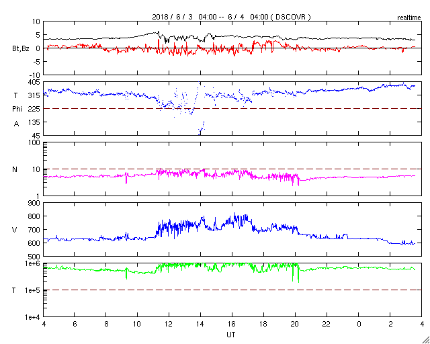
Task: Click the '900' tick on the V axis
Action: 34,203
